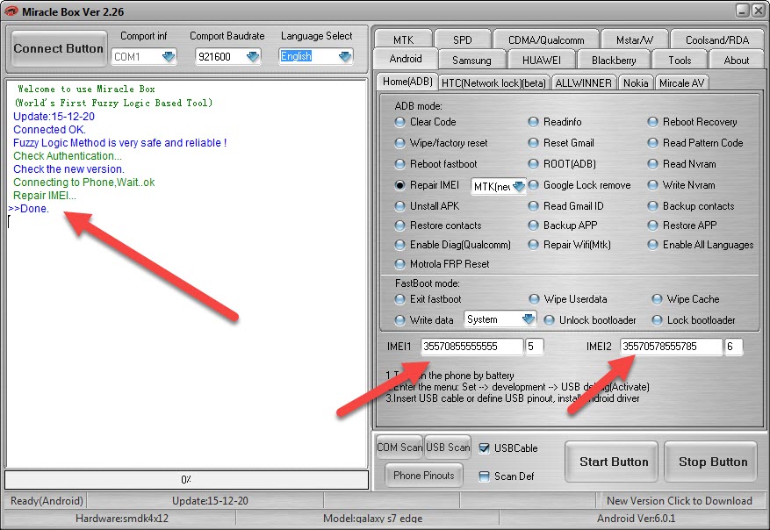Select the Motrola FRP Reset option
The image size is (770, 530).
click(x=400, y=264)
